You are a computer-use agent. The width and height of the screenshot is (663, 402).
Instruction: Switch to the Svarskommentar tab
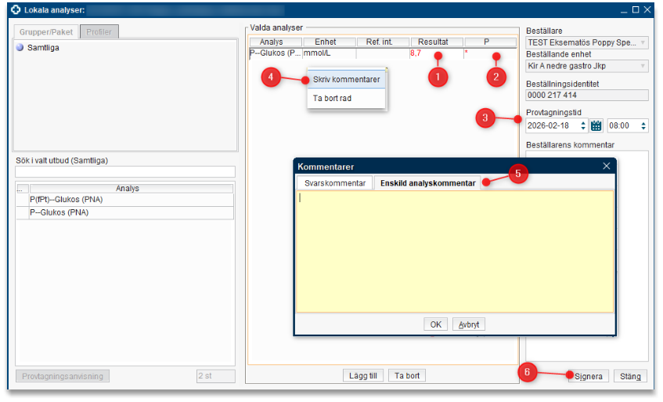tap(334, 183)
